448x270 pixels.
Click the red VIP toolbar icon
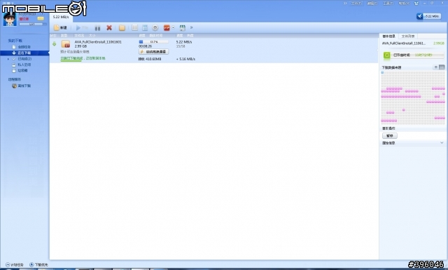coord(167,28)
